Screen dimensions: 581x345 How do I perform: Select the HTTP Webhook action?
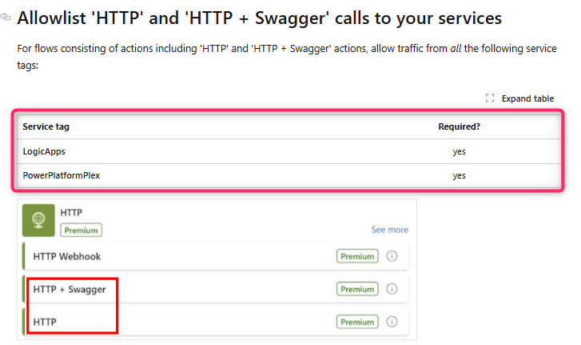(67, 256)
